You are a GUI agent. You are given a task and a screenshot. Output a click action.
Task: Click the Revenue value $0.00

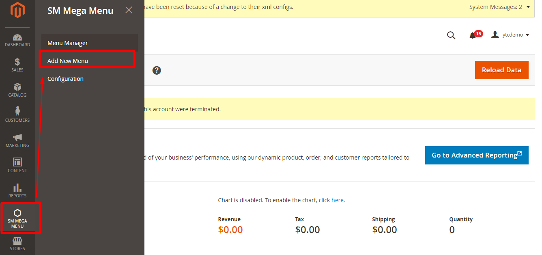click(230, 229)
